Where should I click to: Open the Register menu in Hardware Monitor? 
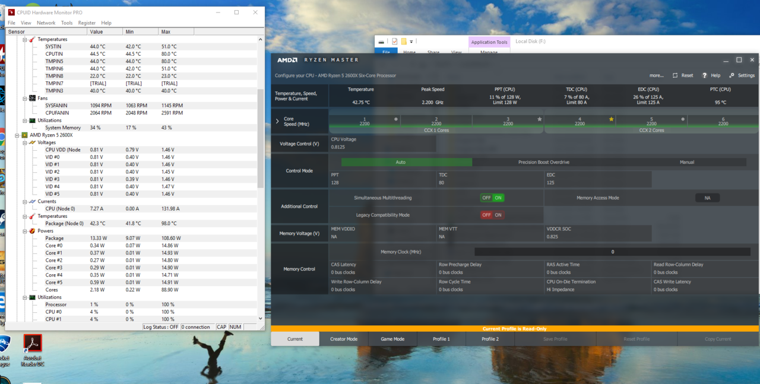point(87,23)
